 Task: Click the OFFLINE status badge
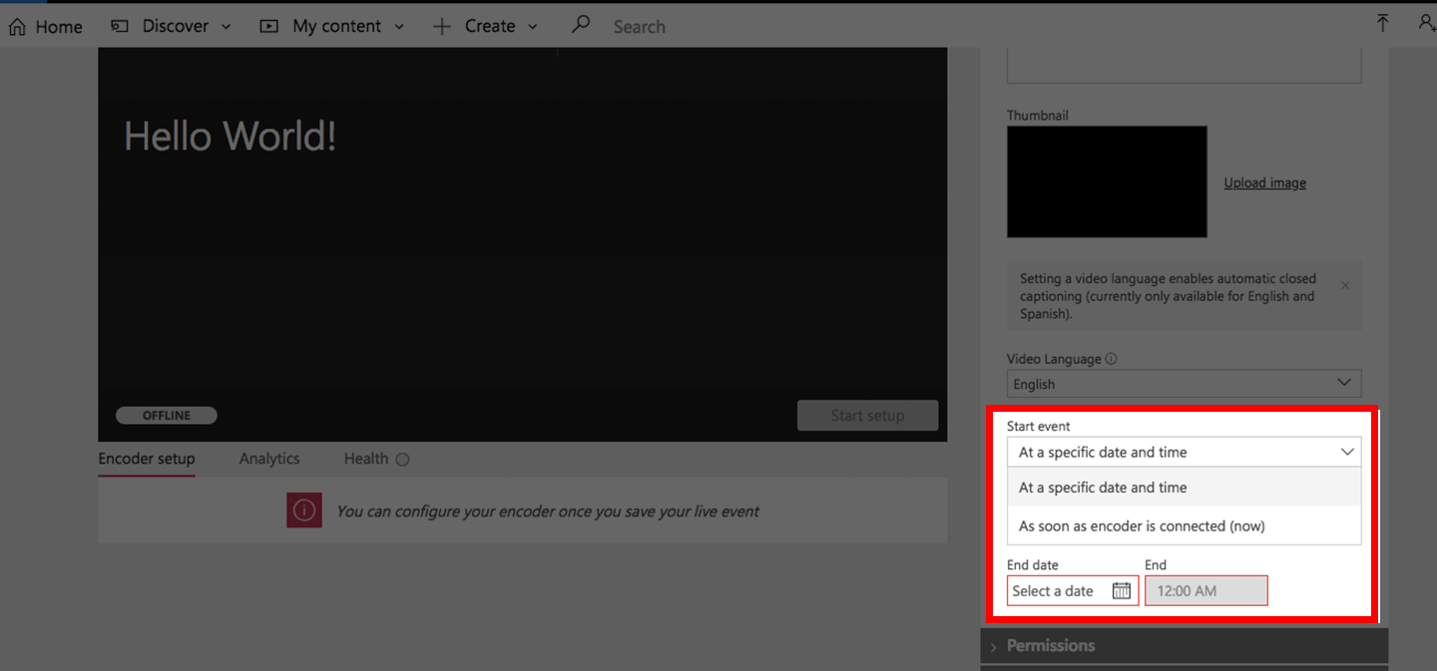166,416
